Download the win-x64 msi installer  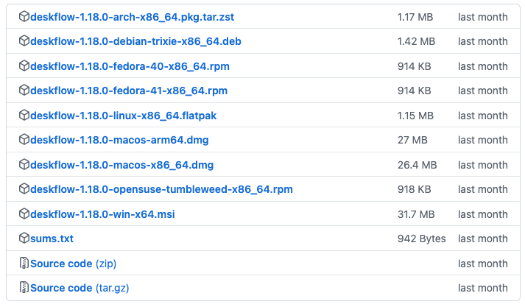point(102,214)
